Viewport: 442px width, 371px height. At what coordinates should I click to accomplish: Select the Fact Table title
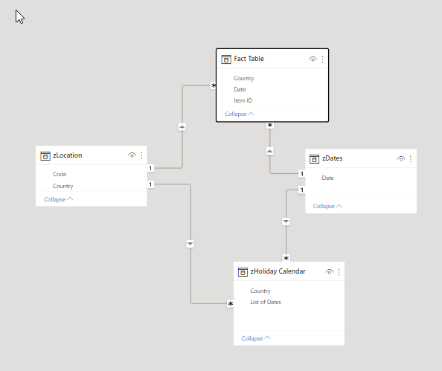point(249,59)
